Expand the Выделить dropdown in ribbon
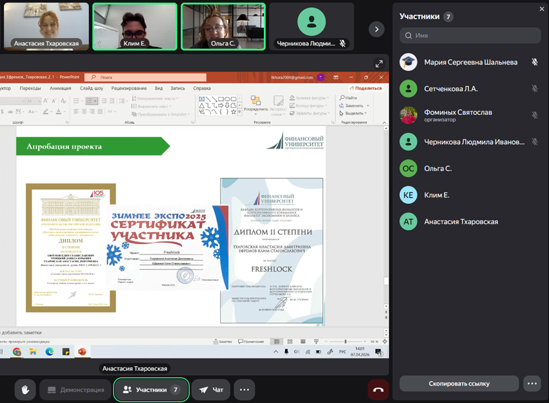 pos(353,113)
